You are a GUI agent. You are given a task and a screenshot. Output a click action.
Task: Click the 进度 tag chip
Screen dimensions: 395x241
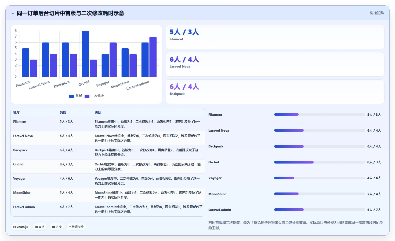click(57, 227)
